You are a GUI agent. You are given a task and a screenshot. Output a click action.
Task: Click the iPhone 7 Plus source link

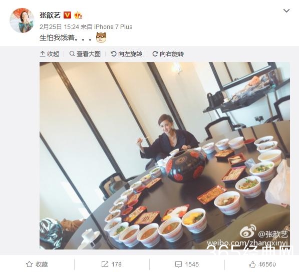[x=113, y=27]
